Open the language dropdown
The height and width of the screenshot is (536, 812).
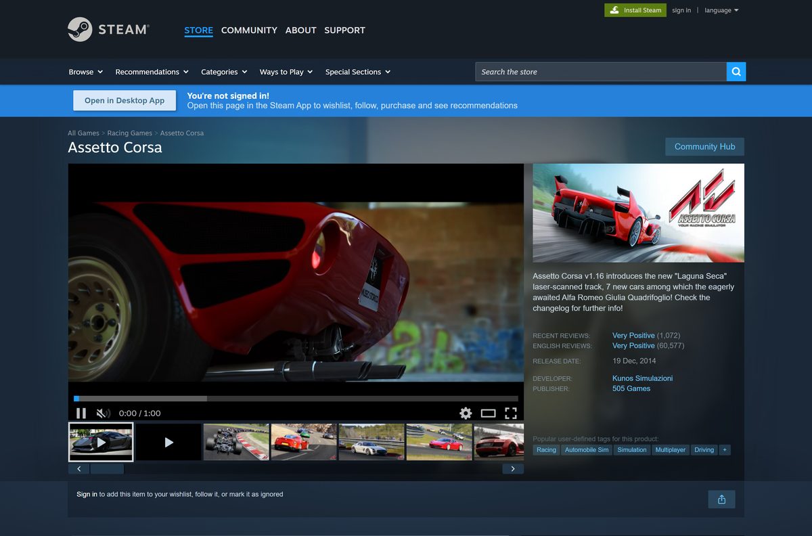click(x=721, y=10)
